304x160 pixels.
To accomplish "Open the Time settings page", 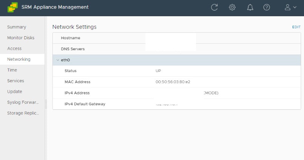I will tap(12, 70).
